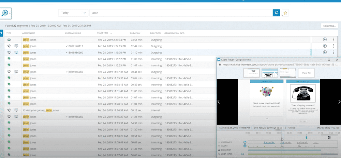Viewport: 341px width, 158px height.
Task: Click screen recording icon in 1:19:08 PM row
Action: [16, 52]
